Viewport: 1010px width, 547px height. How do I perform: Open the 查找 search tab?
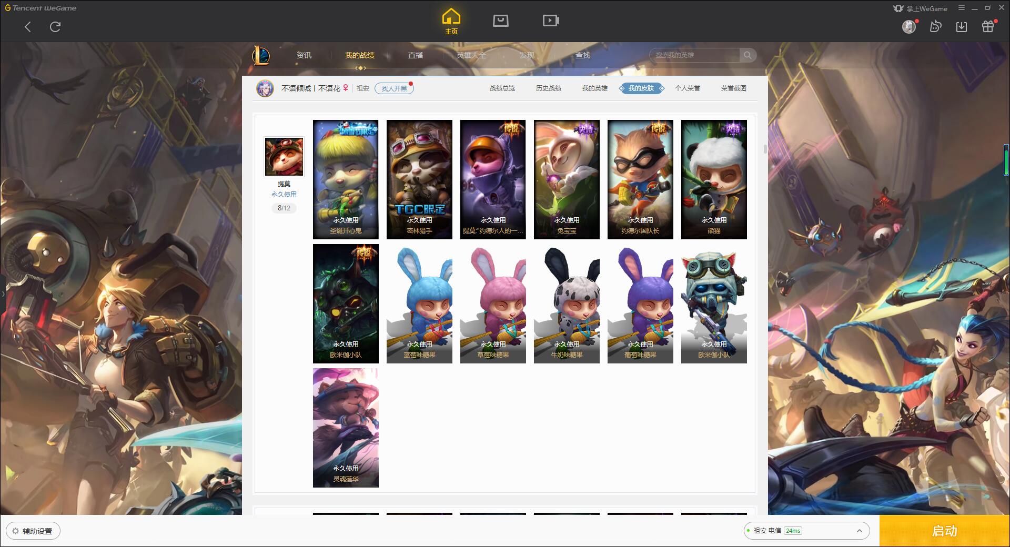click(583, 55)
